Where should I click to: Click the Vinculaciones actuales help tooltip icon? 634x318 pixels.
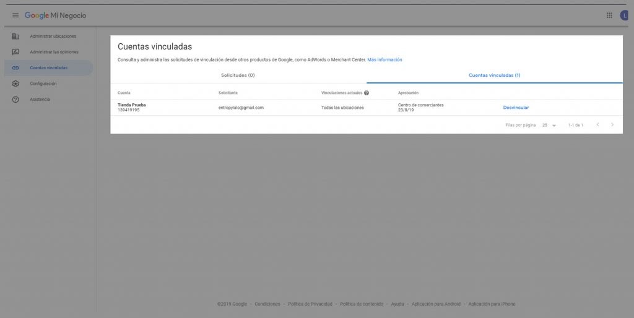[367, 93]
